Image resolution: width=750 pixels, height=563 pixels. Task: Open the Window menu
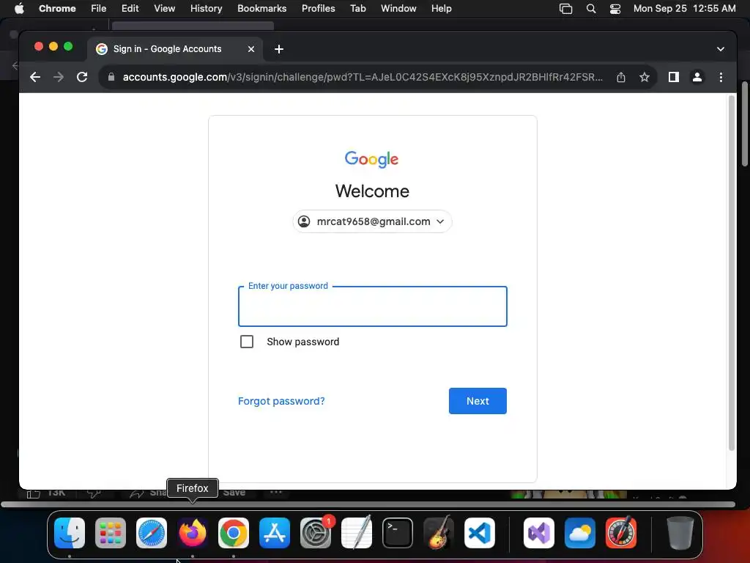(x=398, y=9)
